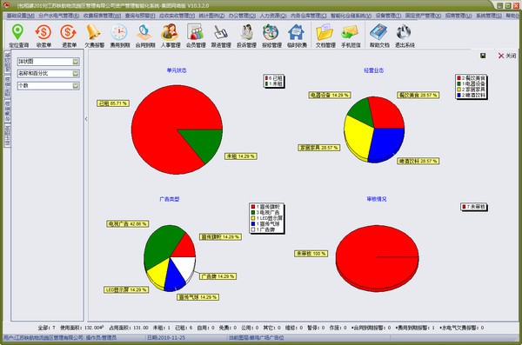The height and width of the screenshot is (345, 522).
Task: Expand the 个数 dropdown
Action: [x=76, y=86]
